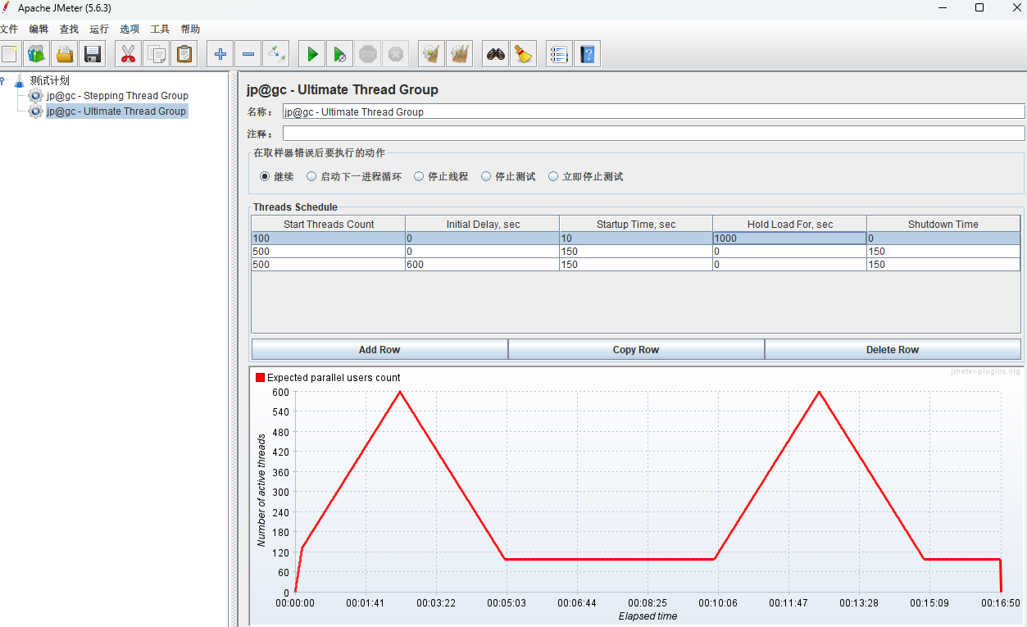Click the 名称 name input field

click(653, 111)
